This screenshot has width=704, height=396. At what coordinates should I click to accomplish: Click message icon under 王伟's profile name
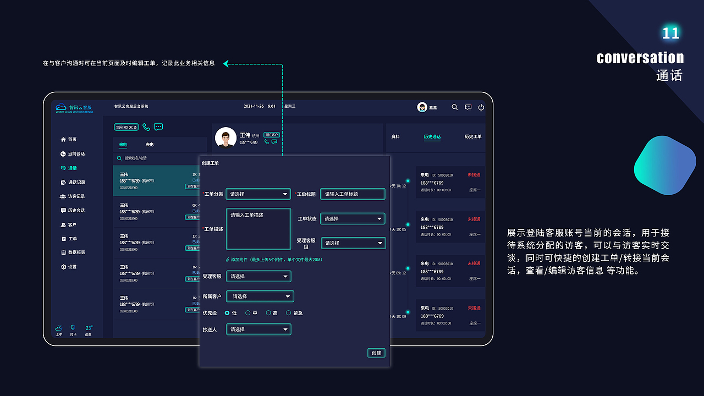pos(274,141)
